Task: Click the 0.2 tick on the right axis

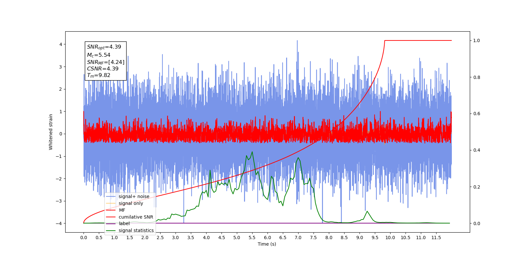Action: click(477, 187)
